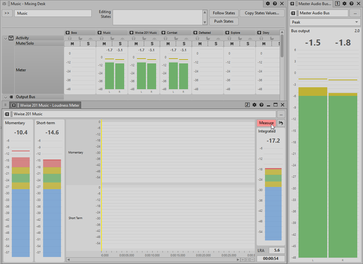Zoom out the loudness graph timeline
This screenshot has width=363, height=264.
click(x=252, y=260)
